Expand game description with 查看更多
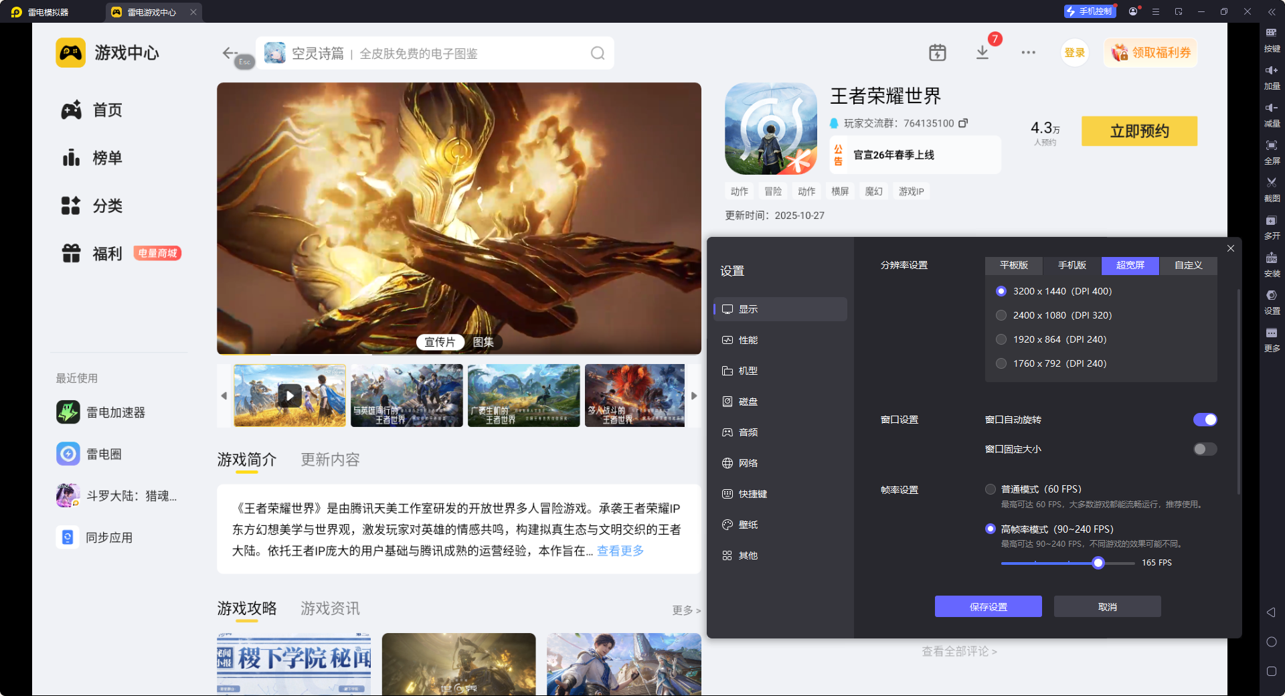 620,551
